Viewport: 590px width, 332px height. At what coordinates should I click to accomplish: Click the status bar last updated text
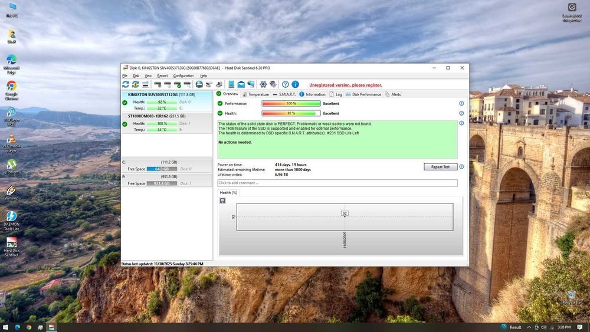(162, 264)
